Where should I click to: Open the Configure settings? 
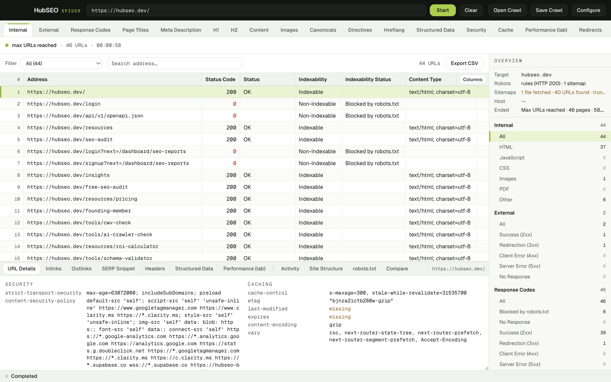588,10
